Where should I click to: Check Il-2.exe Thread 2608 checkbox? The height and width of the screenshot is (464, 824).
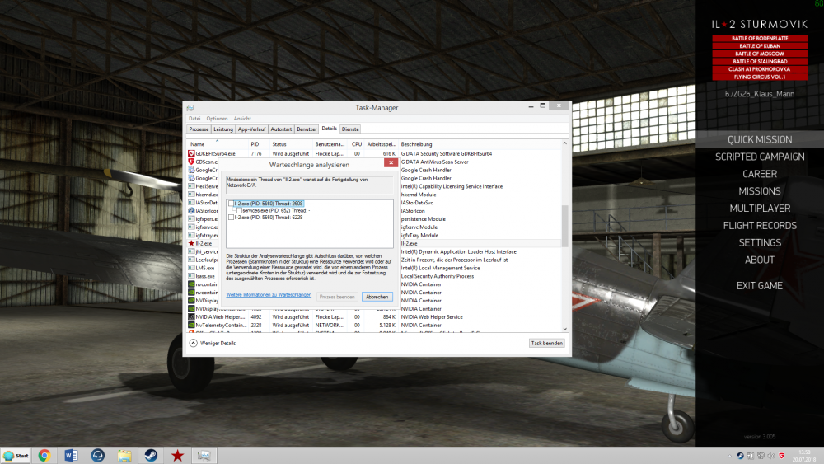coord(231,204)
